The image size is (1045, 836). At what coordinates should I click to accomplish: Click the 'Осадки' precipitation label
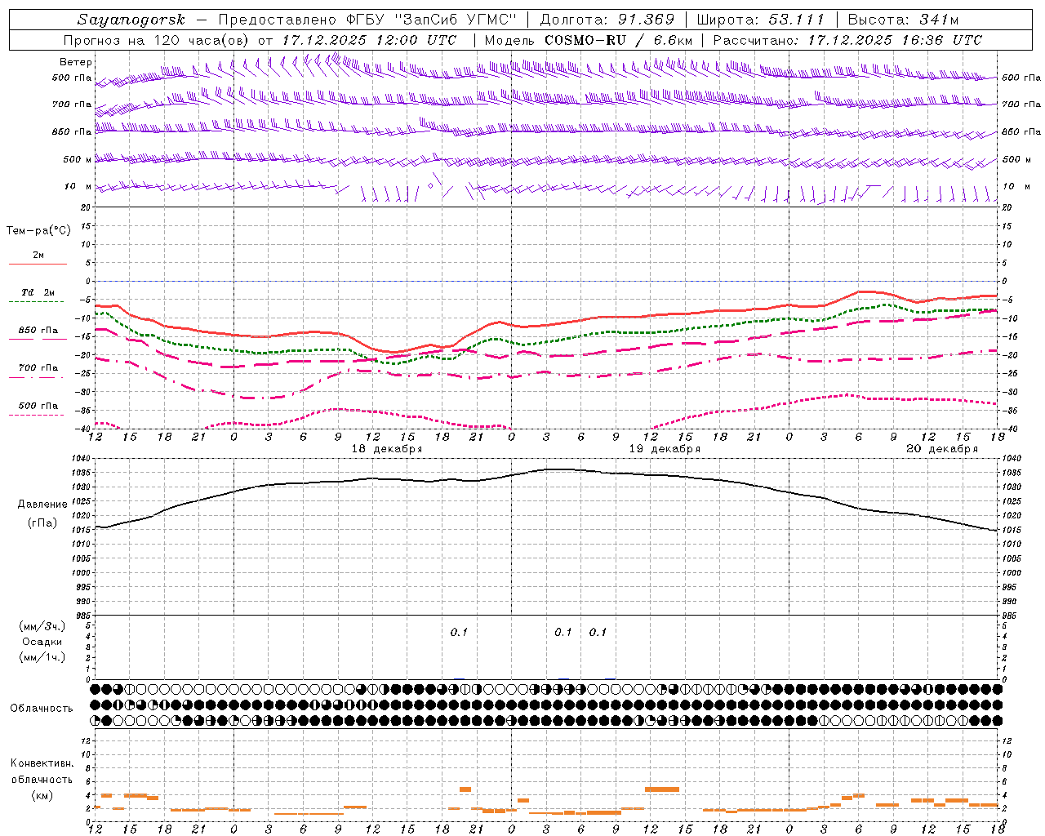42,642
